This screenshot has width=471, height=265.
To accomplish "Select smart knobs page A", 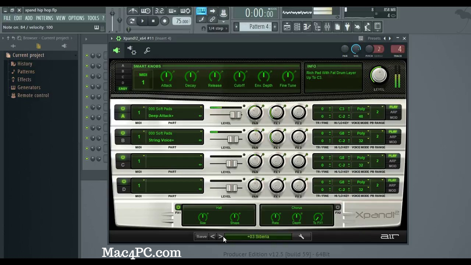I will pyautogui.click(x=123, y=66).
